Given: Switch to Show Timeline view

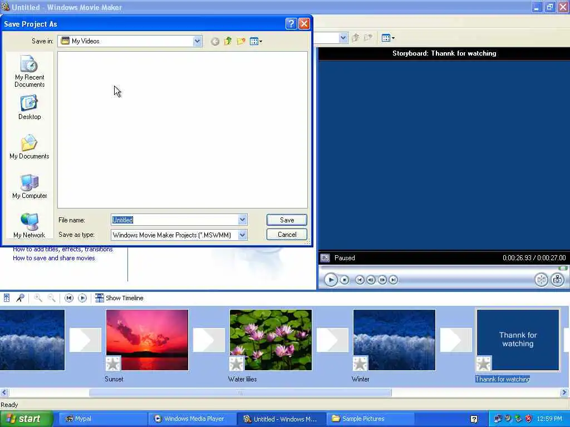Looking at the screenshot, I should (x=119, y=298).
